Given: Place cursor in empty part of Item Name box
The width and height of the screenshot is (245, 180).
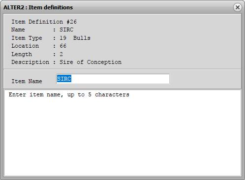Looking at the screenshot, I should pos(120,79).
